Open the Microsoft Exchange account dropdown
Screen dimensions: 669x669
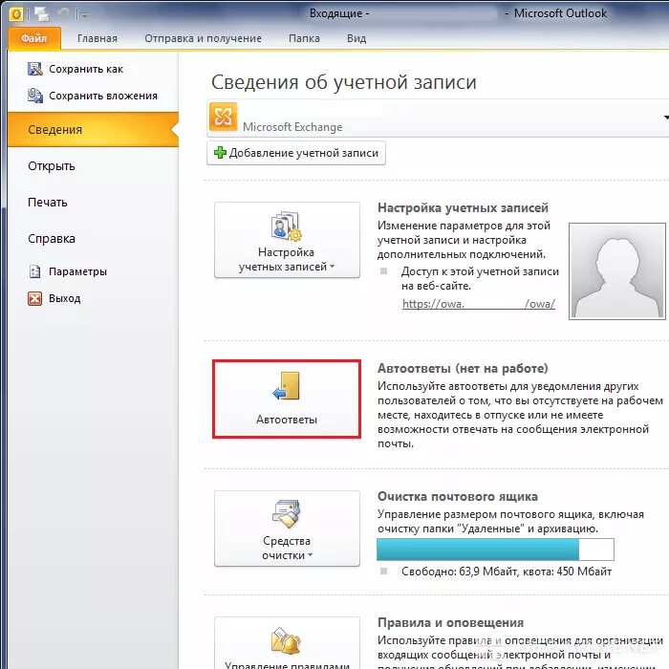pyautogui.click(x=665, y=118)
